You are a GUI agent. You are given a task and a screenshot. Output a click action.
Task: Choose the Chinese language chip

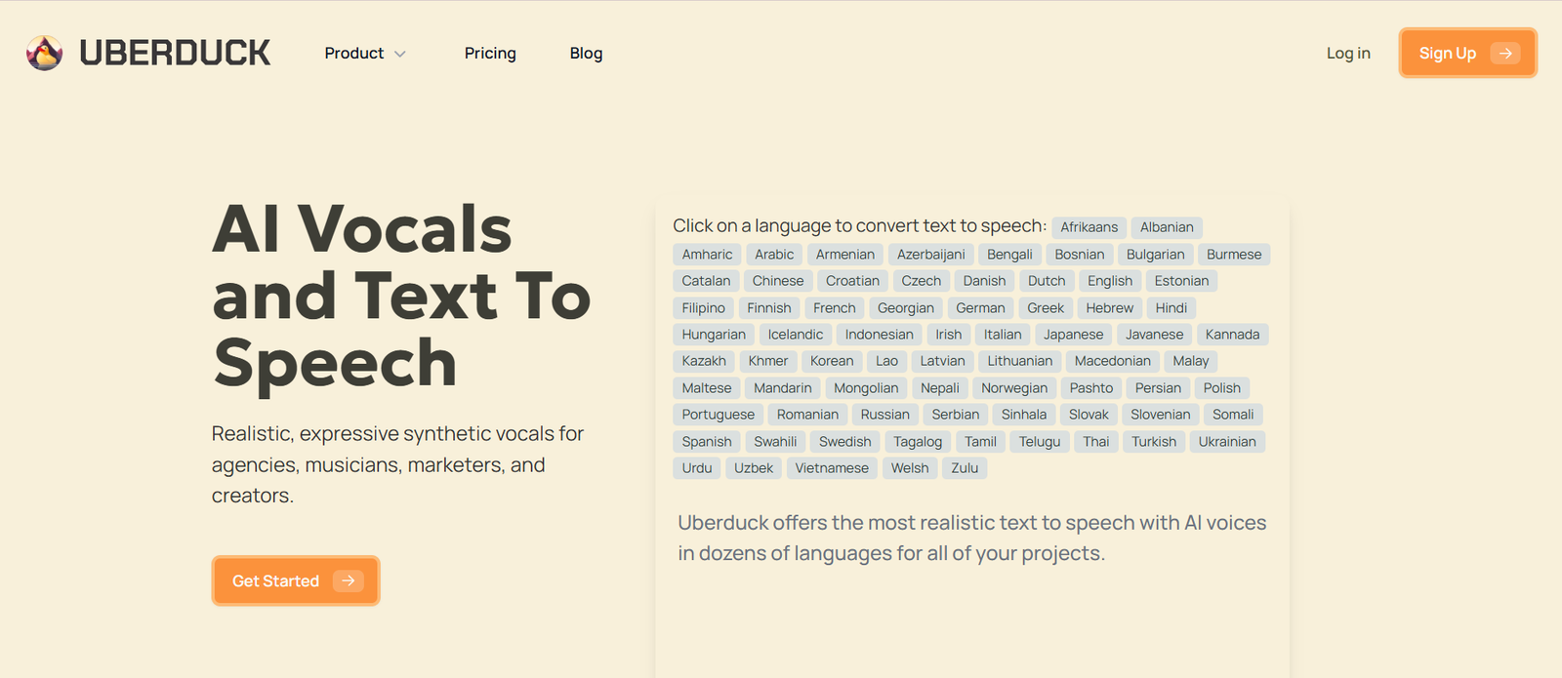778,281
